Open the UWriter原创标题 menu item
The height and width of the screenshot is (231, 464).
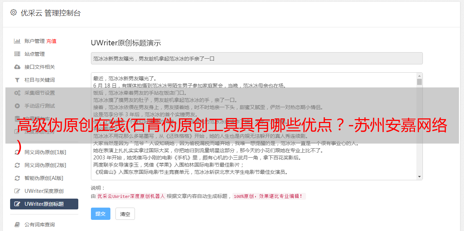[x=44, y=204]
